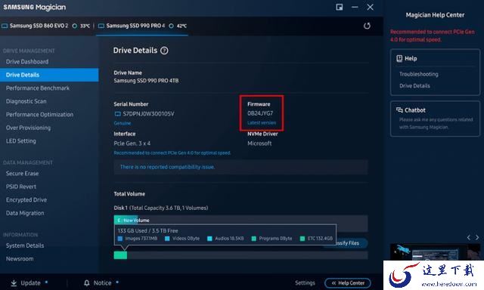Click Troubleshooting help link

pyautogui.click(x=418, y=74)
